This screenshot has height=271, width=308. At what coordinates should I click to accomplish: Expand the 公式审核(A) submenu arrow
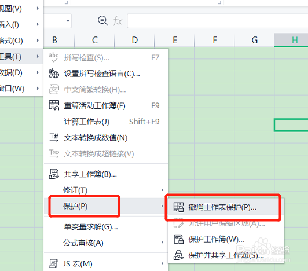tap(162, 243)
